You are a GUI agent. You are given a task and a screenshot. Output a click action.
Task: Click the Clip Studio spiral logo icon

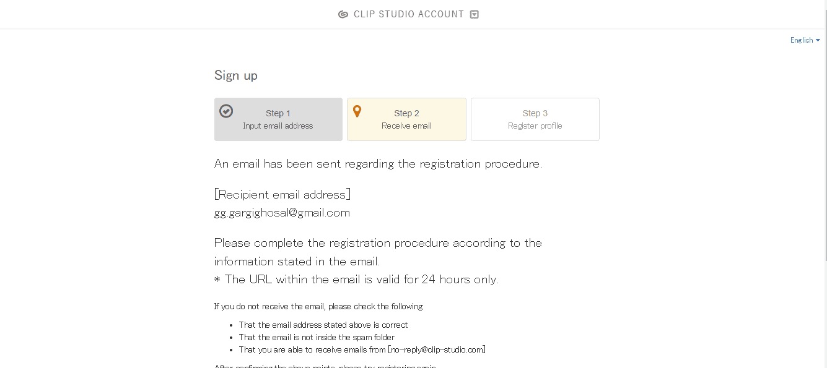pyautogui.click(x=343, y=14)
